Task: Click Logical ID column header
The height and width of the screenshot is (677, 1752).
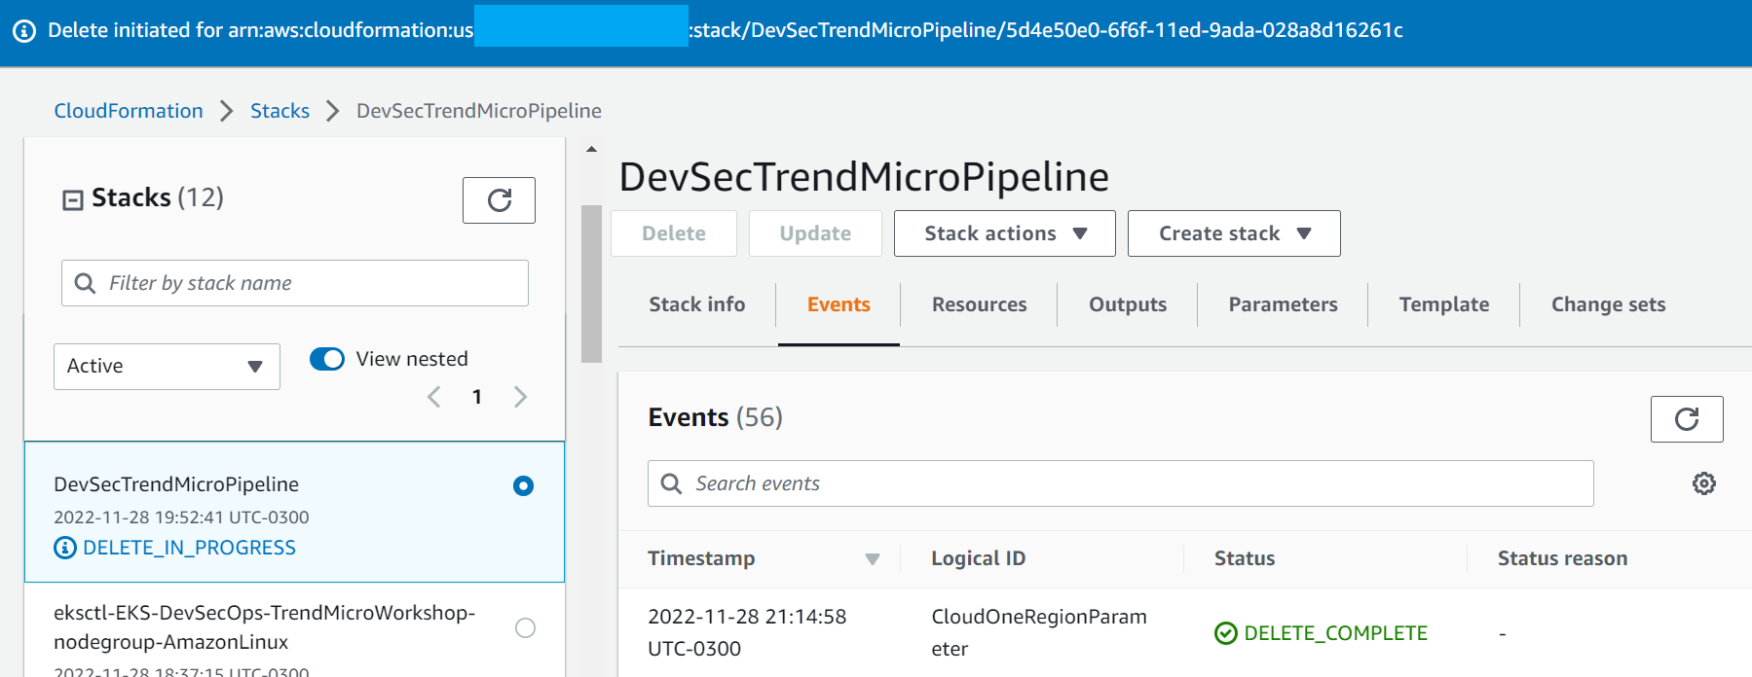Action: (978, 558)
